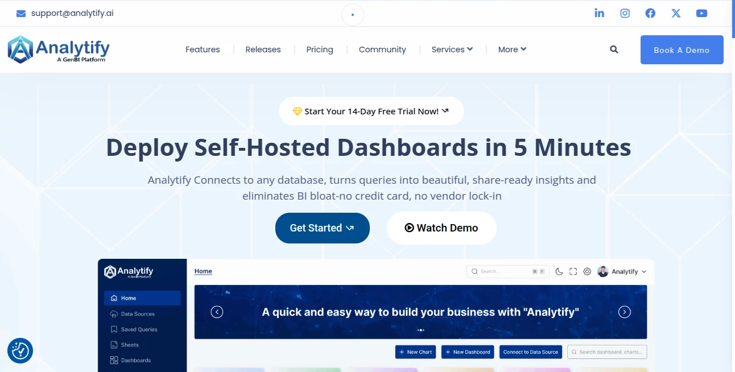Open Analytify's LinkedIn page via its icon

click(599, 13)
